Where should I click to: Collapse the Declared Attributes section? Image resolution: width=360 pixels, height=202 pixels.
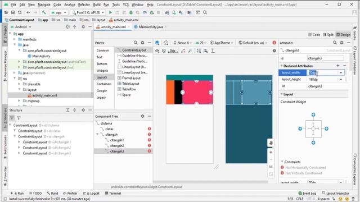(x=281, y=66)
